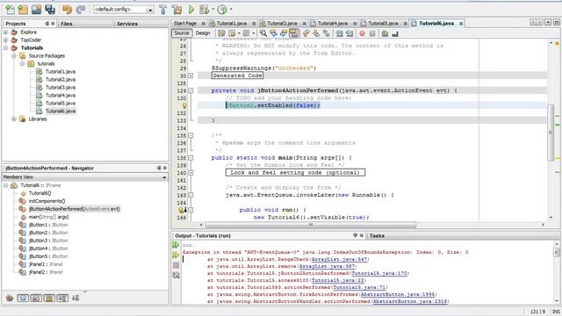Click the Debug Project toolbar icon
The width and height of the screenshot is (562, 316).
[x=205, y=10]
